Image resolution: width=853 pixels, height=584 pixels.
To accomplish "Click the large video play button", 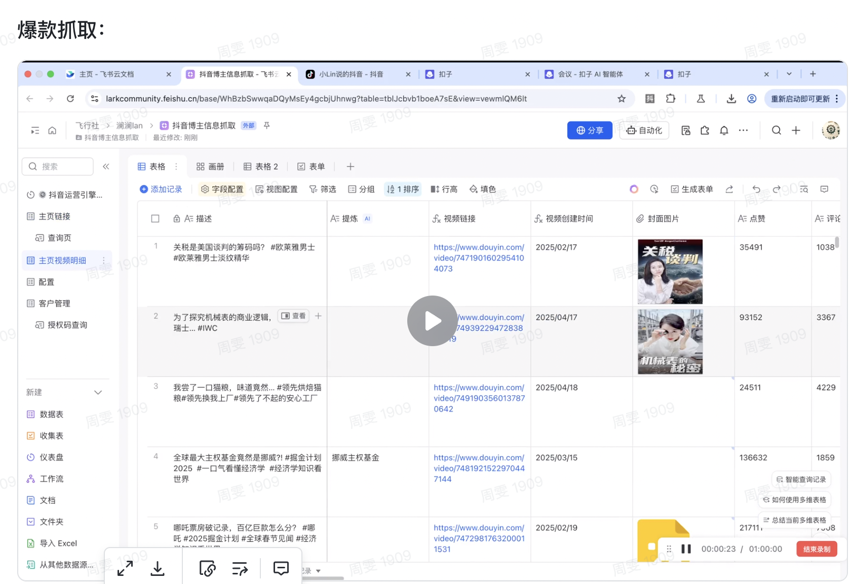I will tap(432, 321).
